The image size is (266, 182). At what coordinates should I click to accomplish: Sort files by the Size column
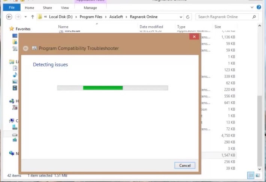[x=218, y=27]
